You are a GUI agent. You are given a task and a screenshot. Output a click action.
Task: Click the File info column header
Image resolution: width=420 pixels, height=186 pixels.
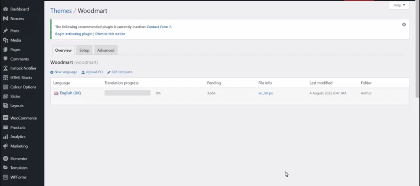pos(265,83)
